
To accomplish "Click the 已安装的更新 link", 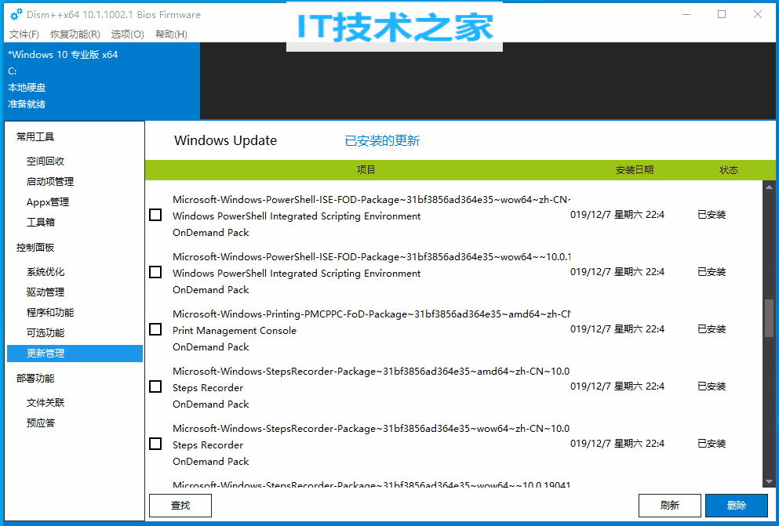I will coord(382,141).
